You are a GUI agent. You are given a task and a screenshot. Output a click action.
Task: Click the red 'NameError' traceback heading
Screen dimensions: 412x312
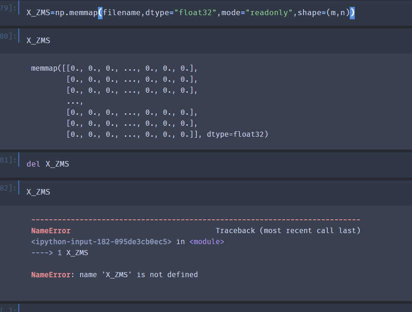click(x=51, y=231)
